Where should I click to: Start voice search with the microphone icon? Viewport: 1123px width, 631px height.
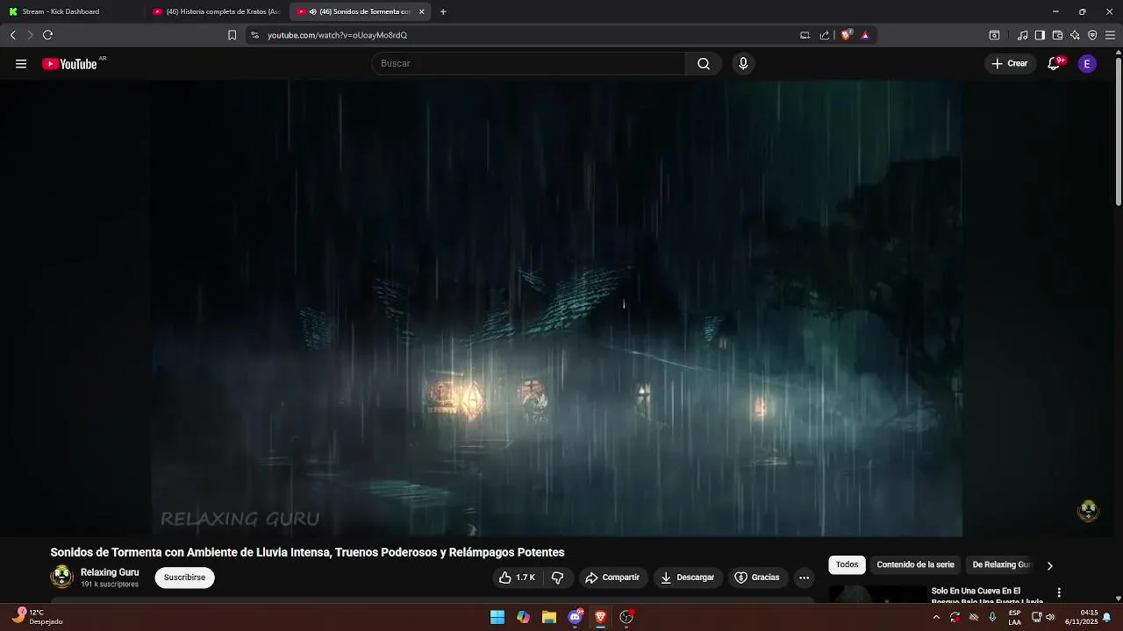point(743,64)
